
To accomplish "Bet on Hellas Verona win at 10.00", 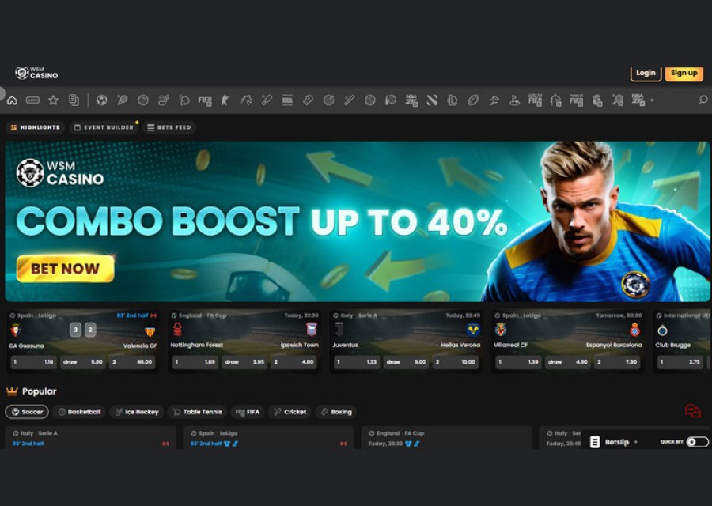I will point(456,362).
